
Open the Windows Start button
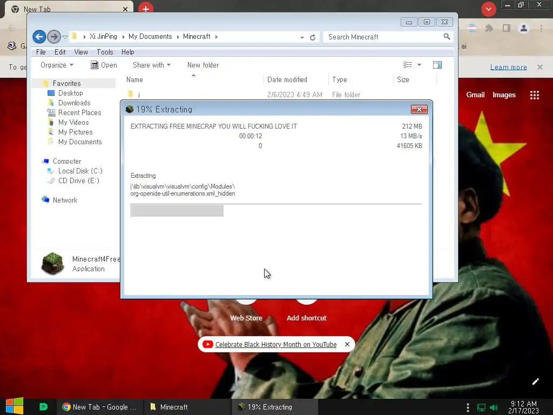(x=15, y=406)
